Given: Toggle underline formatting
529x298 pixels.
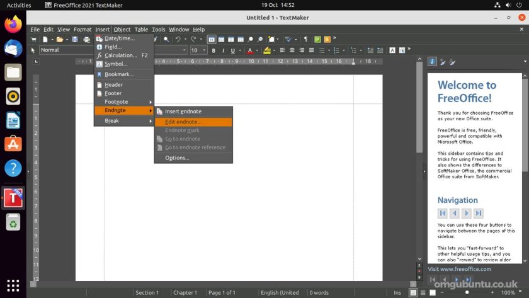Looking at the screenshot, I should pyautogui.click(x=232, y=50).
